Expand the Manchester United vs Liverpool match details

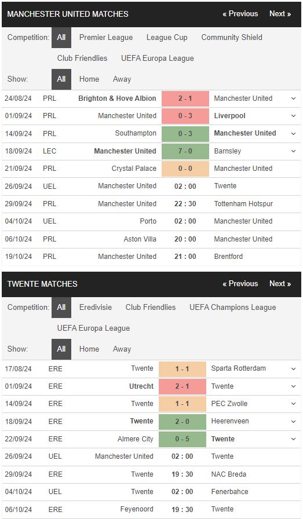[293, 116]
